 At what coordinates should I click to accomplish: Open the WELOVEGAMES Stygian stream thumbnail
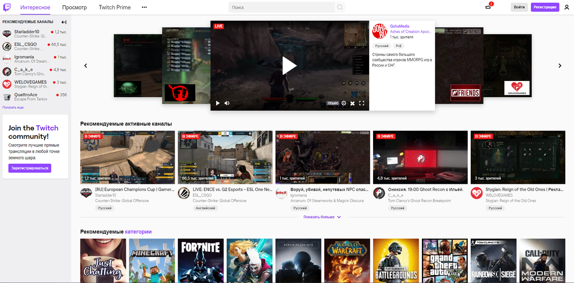(x=518, y=158)
